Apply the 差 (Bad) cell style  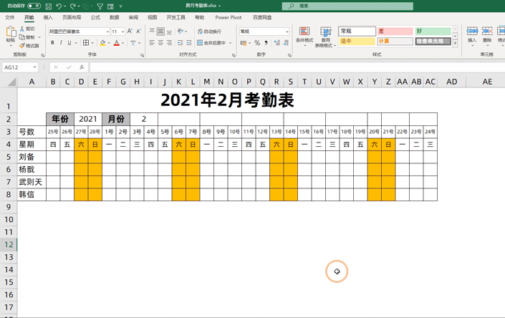395,32
